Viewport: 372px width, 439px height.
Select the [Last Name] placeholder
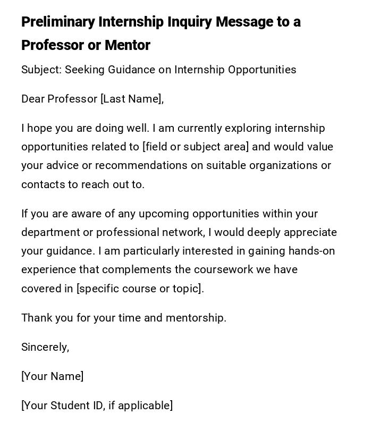coord(132,99)
